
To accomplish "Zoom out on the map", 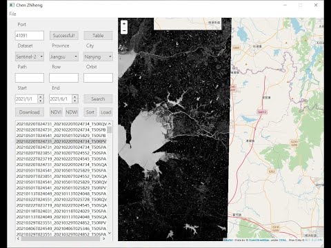I will [x=124, y=31].
